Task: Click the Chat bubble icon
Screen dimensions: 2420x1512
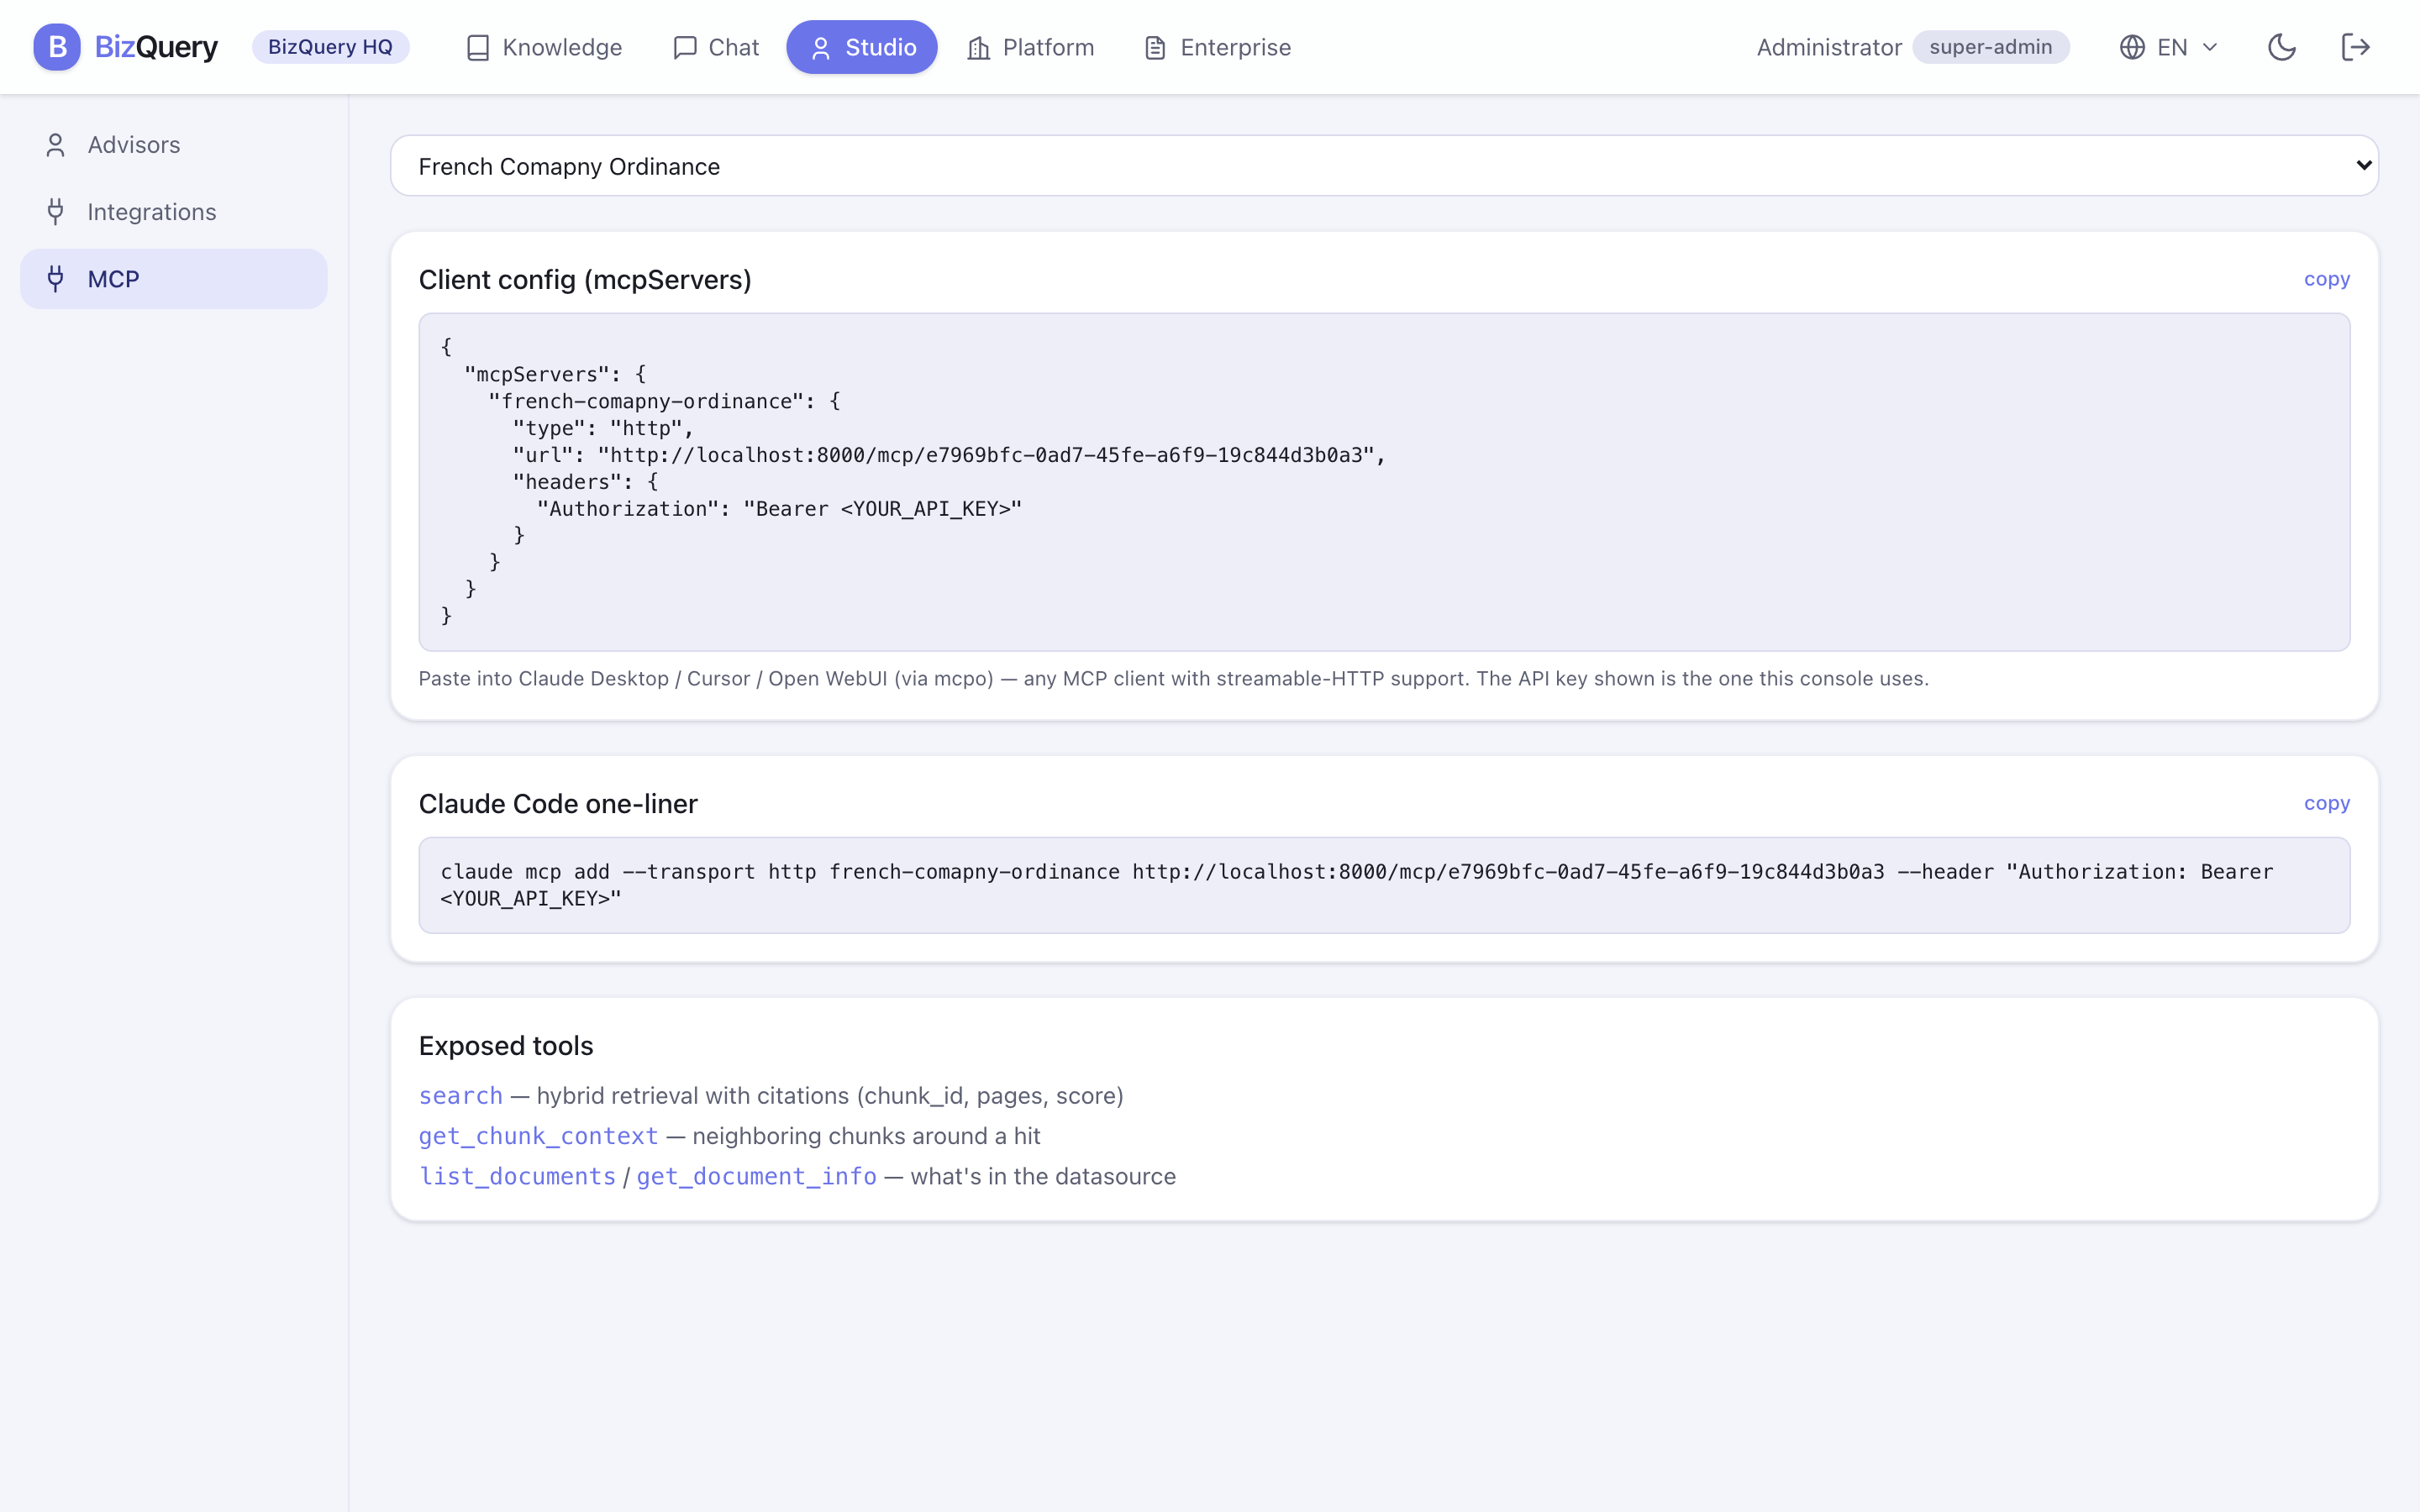Action: pos(685,48)
